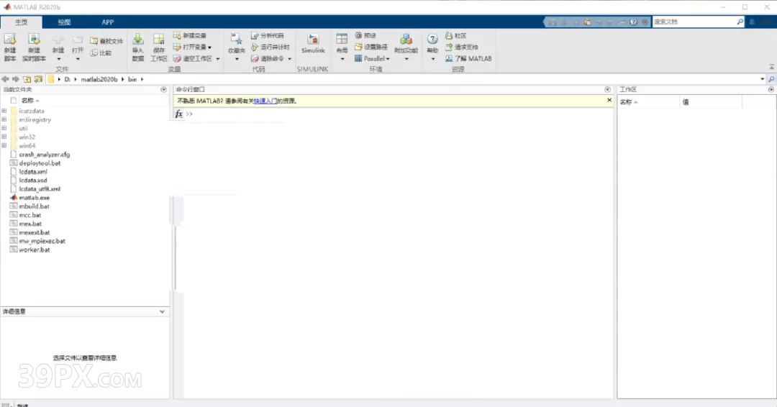This screenshot has width=777, height=407.
Task: Open the Clear Workspace (清空工作区) dropdown arrow
Action: point(217,58)
